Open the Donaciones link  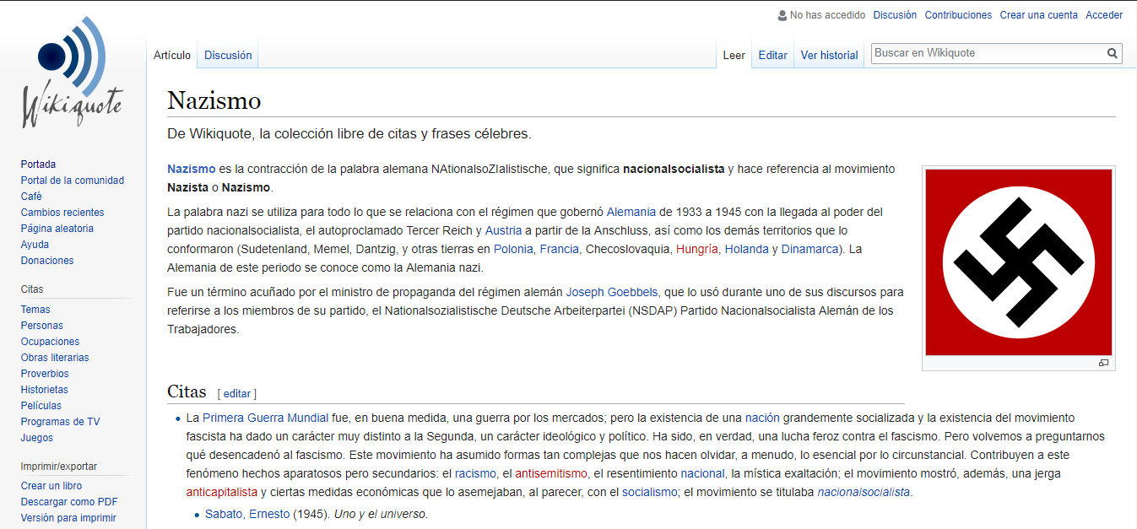[x=47, y=261]
